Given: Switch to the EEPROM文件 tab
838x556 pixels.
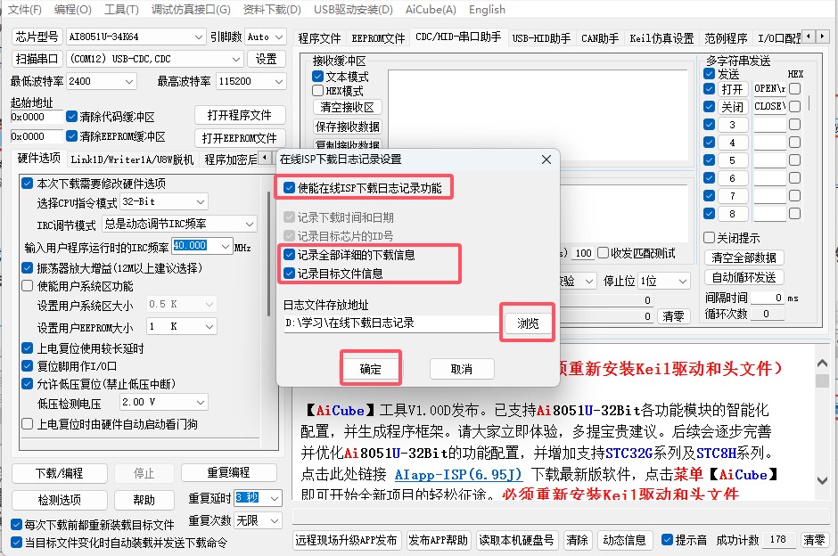Looking at the screenshot, I should pos(378,38).
